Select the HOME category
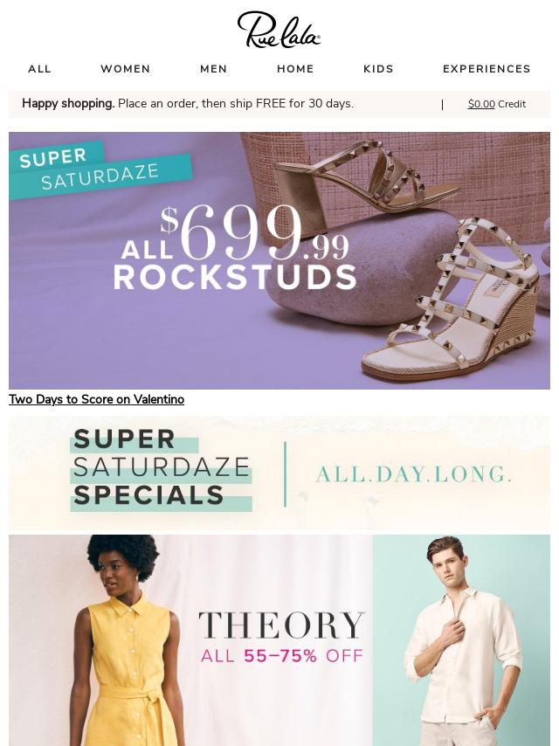 click(x=295, y=69)
